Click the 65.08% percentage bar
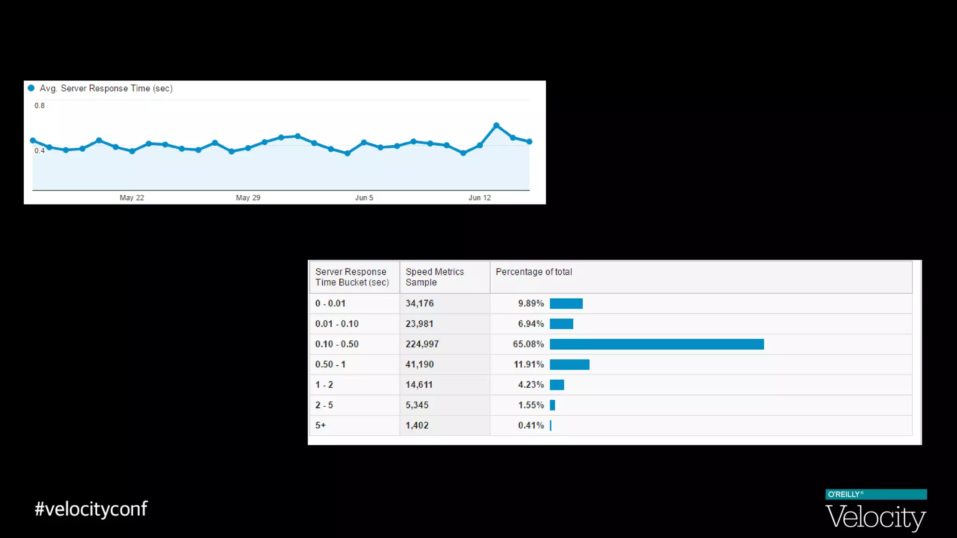 [657, 344]
